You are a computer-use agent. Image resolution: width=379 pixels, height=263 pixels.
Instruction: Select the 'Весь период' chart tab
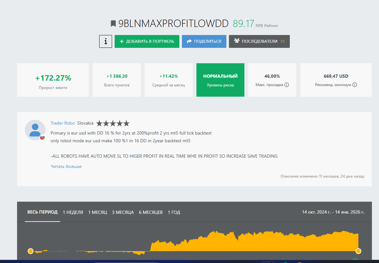pos(43,212)
